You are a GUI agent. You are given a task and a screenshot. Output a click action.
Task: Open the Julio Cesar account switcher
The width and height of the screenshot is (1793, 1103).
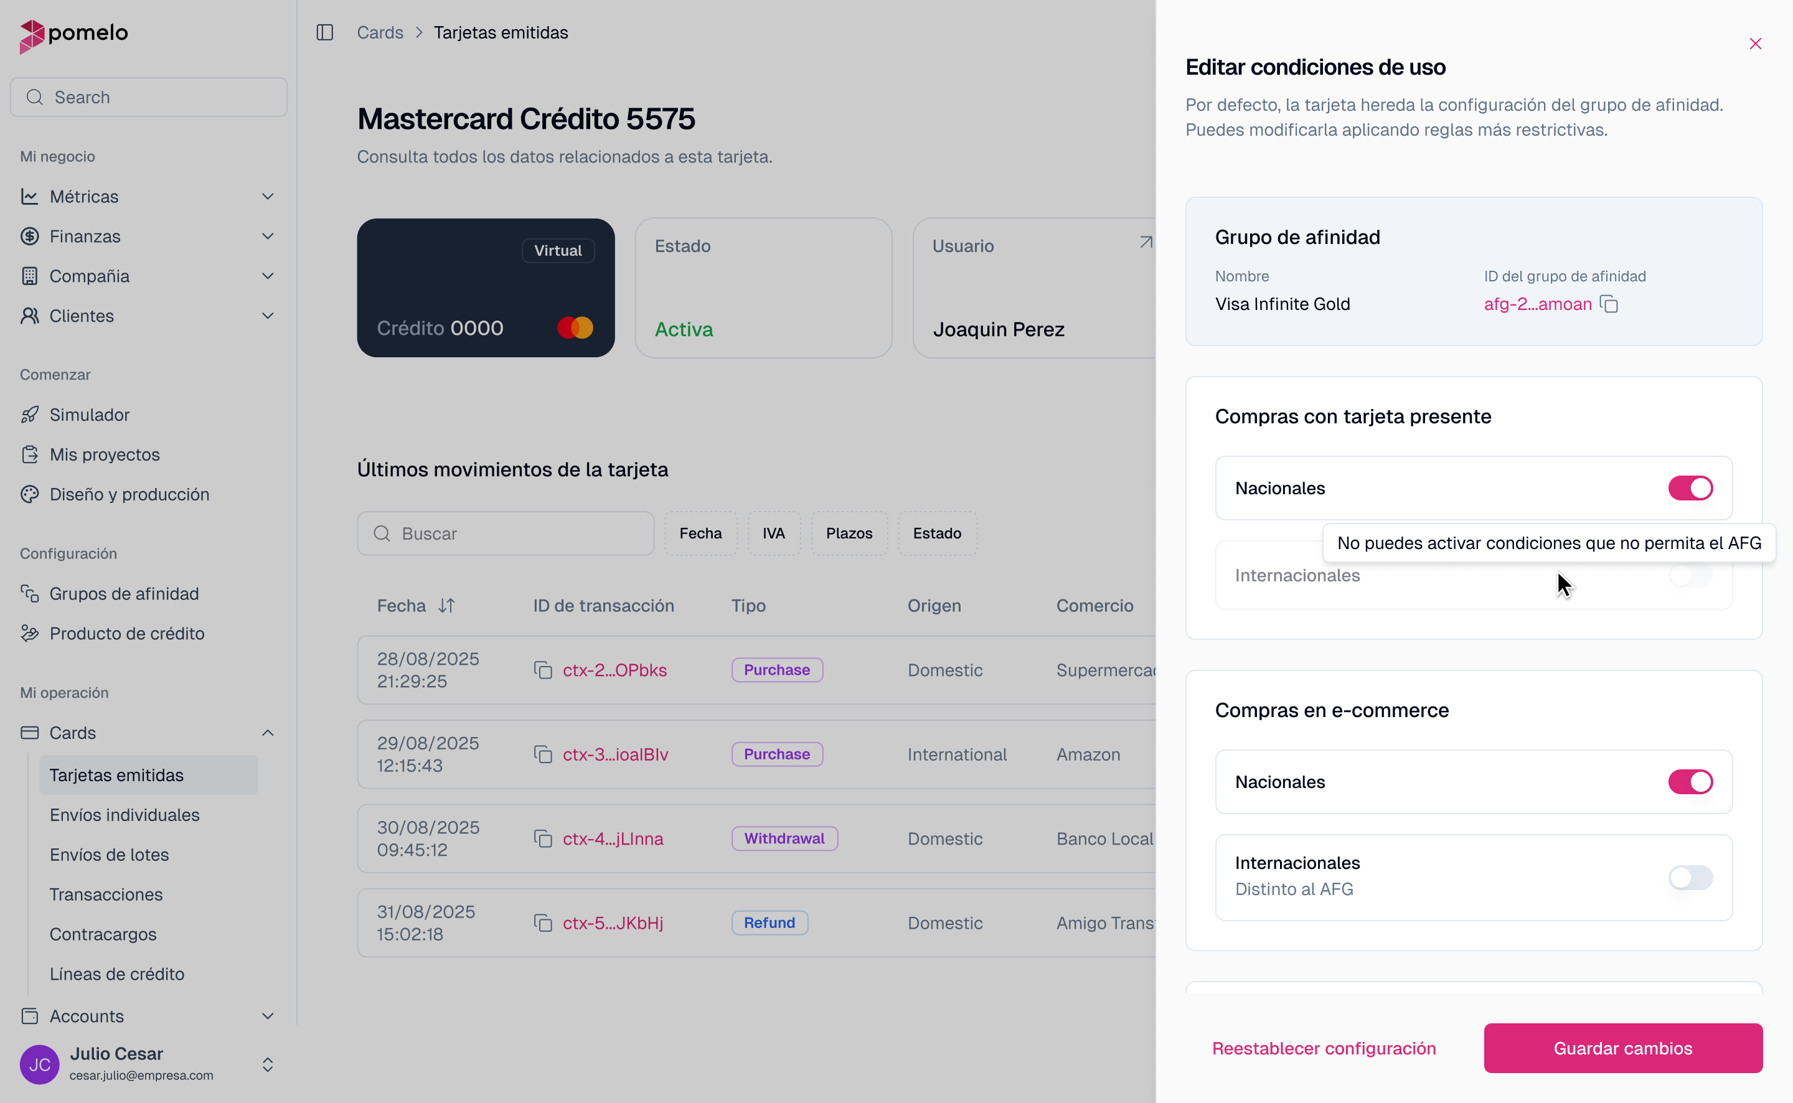[x=268, y=1064]
